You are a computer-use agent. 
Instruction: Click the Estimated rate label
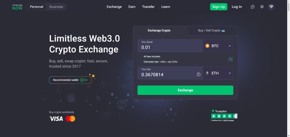(151, 62)
